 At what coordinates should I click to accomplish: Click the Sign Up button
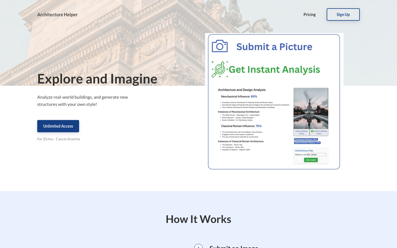(343, 15)
